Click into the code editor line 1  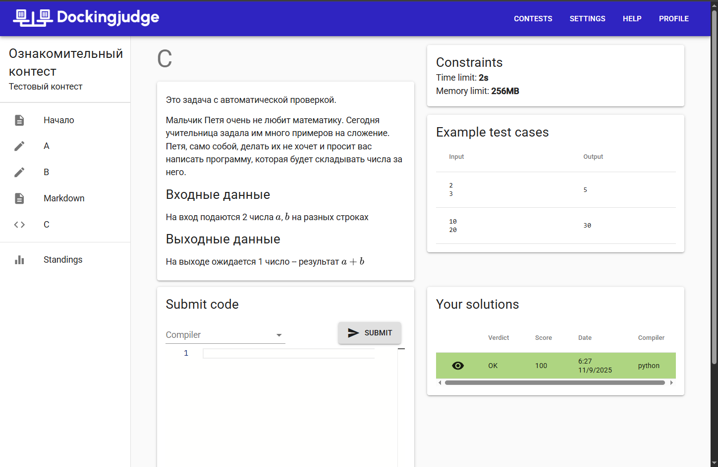[x=288, y=353]
